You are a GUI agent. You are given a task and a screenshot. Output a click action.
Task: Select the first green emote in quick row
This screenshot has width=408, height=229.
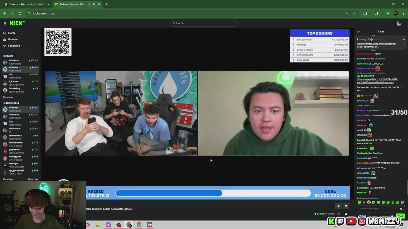click(x=360, y=202)
